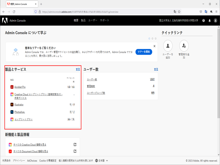This screenshot has width=220, height=165.
Task: Click the コンプリートプラン Creative Cloud icon
Action: click(12, 119)
